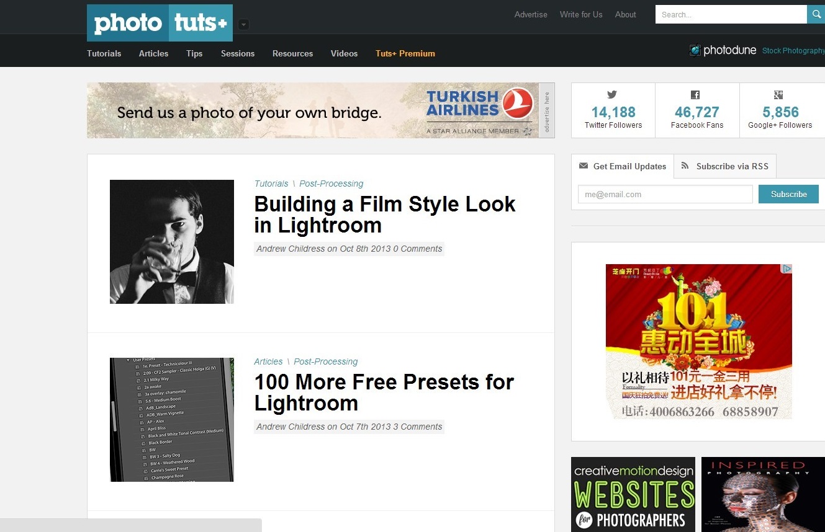Click the Phototuts+ site logo
This screenshot has height=532, width=825.
[160, 23]
